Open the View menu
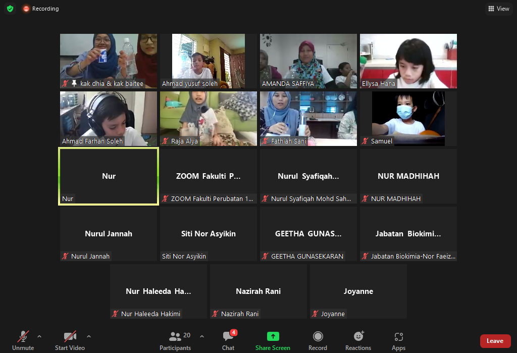 tap(499, 9)
